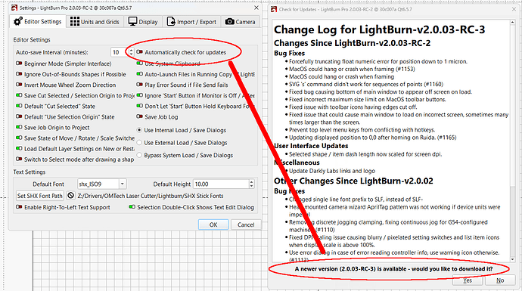Click the change log scroll up arrow
The image size is (522, 291).
click(512, 23)
